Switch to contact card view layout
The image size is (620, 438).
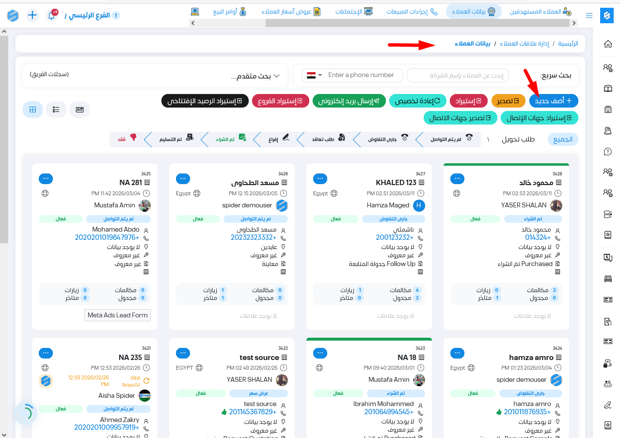click(79, 110)
